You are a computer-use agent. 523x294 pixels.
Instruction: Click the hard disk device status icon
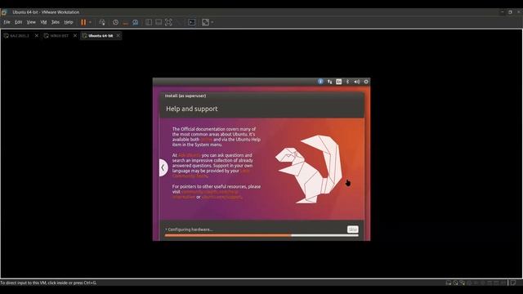[449, 283]
